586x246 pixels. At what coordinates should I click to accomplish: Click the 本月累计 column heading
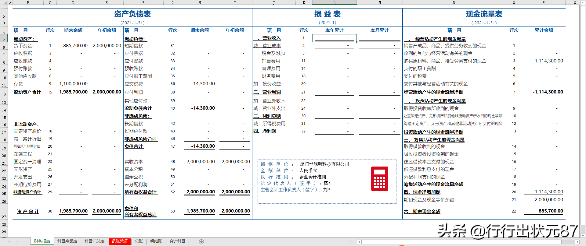click(380, 30)
